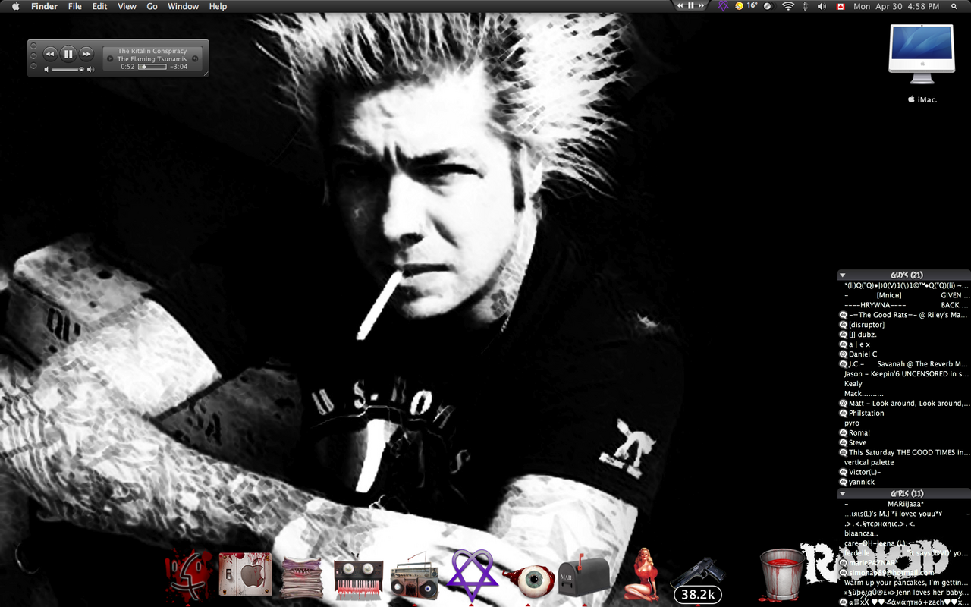Open the pistol icon with the 38.2k badge
The width and height of the screenshot is (971, 607).
pyautogui.click(x=696, y=580)
